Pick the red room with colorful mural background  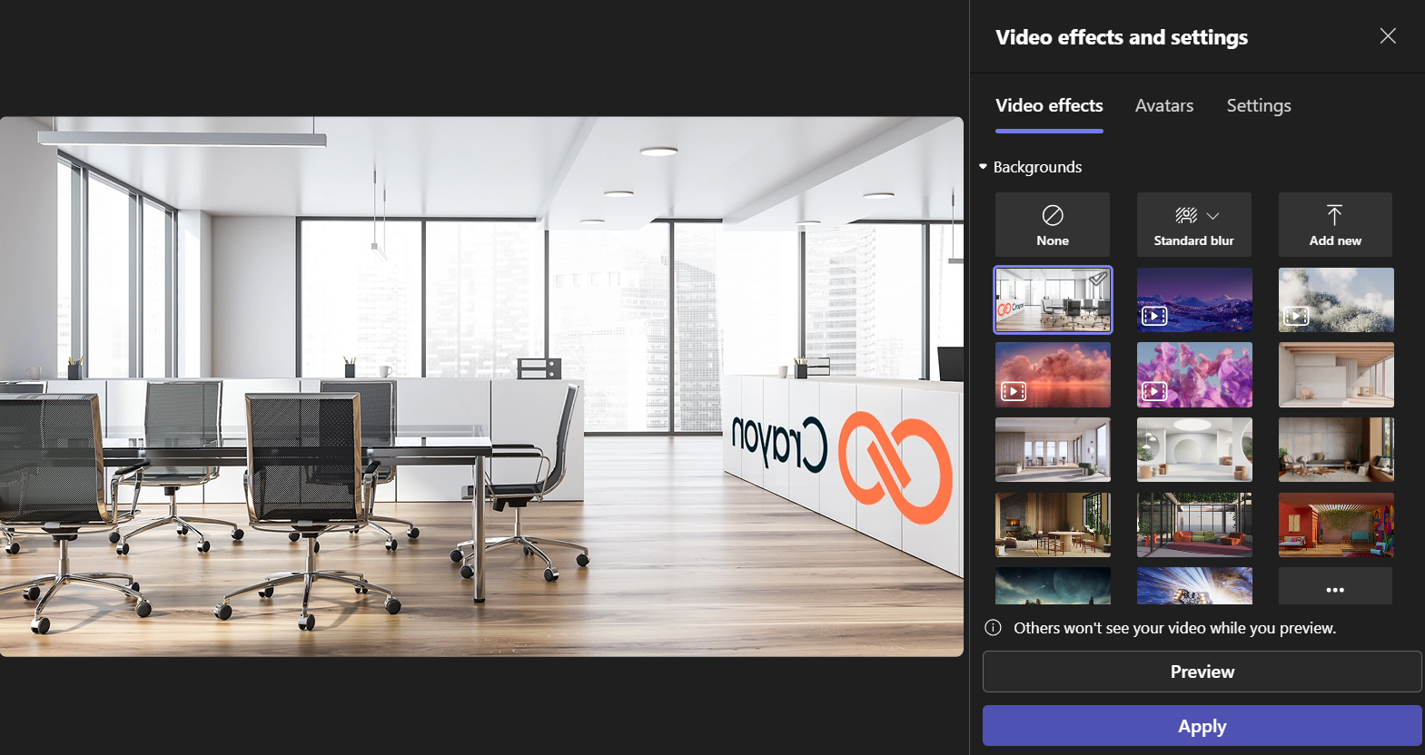pyautogui.click(x=1336, y=525)
